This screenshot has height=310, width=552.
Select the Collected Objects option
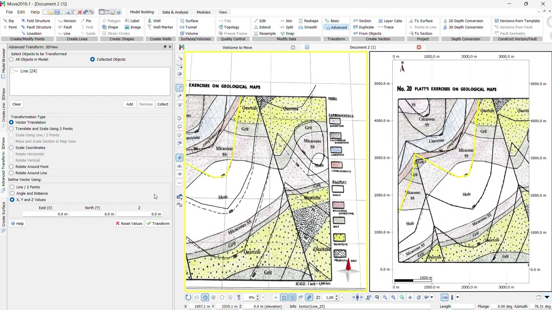click(108, 59)
